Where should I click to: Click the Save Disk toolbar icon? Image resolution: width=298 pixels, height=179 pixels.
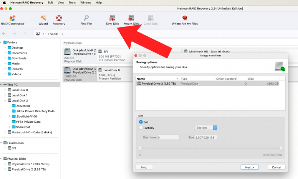pyautogui.click(x=112, y=18)
